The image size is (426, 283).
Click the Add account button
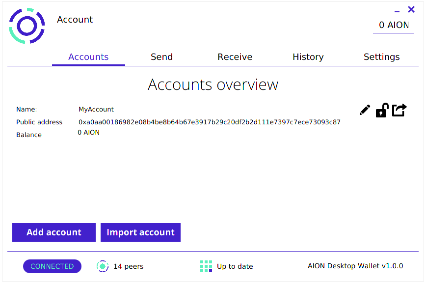click(x=54, y=232)
